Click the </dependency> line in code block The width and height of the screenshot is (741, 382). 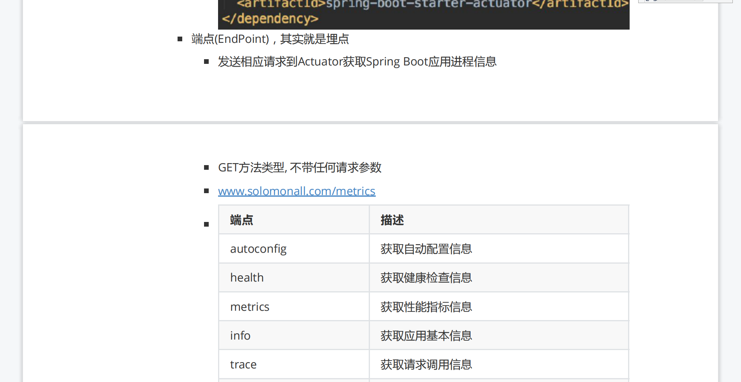pyautogui.click(x=270, y=19)
